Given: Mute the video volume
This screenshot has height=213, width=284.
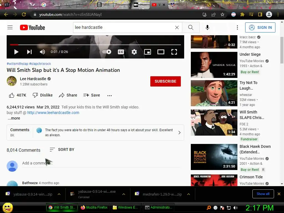Looking at the screenshot, I should pyautogui.click(x=42, y=52).
